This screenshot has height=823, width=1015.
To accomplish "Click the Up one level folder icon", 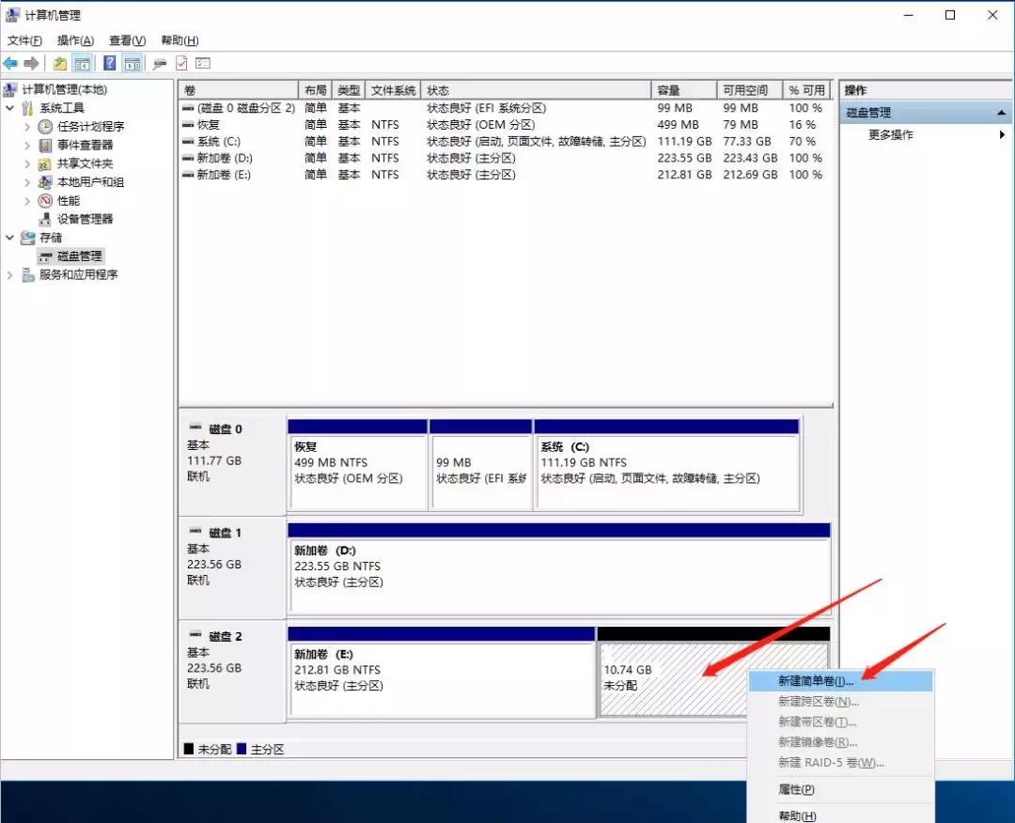I will [59, 63].
